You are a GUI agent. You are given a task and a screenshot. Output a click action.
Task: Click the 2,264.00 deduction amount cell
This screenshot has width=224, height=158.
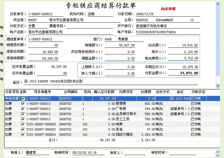(x=146, y=135)
